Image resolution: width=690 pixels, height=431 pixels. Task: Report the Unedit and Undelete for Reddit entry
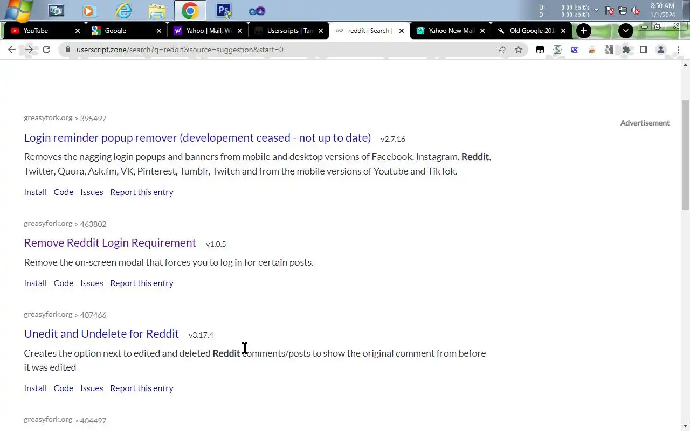(142, 388)
